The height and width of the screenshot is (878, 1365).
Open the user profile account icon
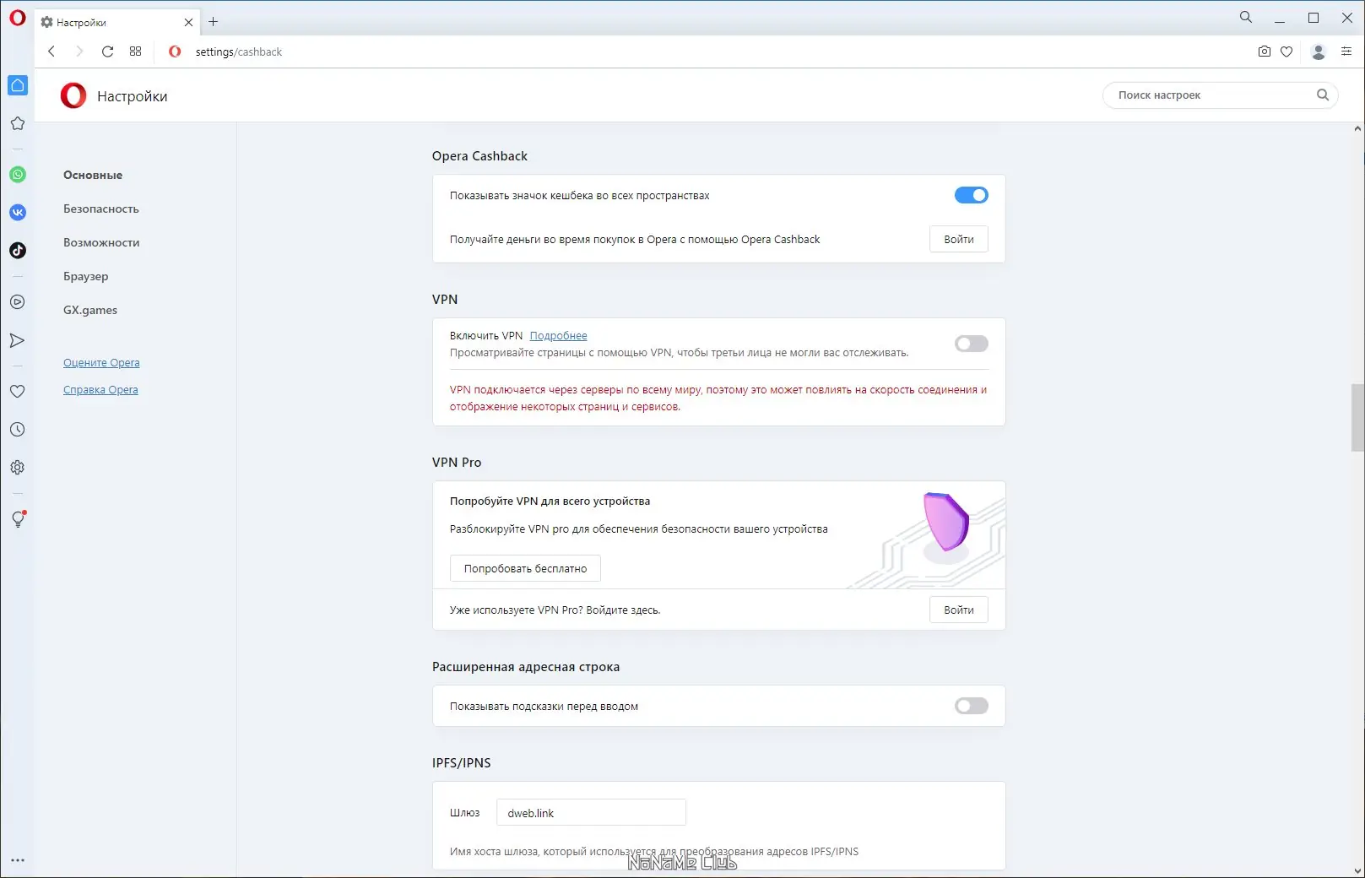tap(1318, 51)
